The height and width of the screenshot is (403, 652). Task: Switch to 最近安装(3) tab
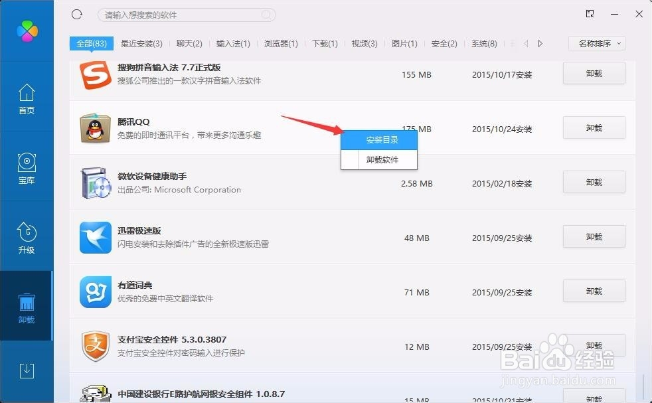point(141,43)
